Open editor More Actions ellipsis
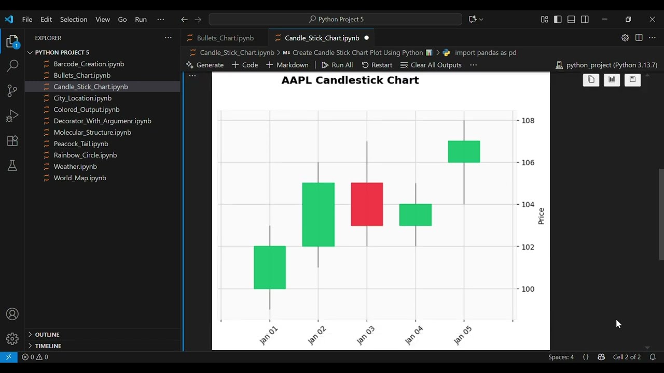The width and height of the screenshot is (664, 373). [652, 38]
